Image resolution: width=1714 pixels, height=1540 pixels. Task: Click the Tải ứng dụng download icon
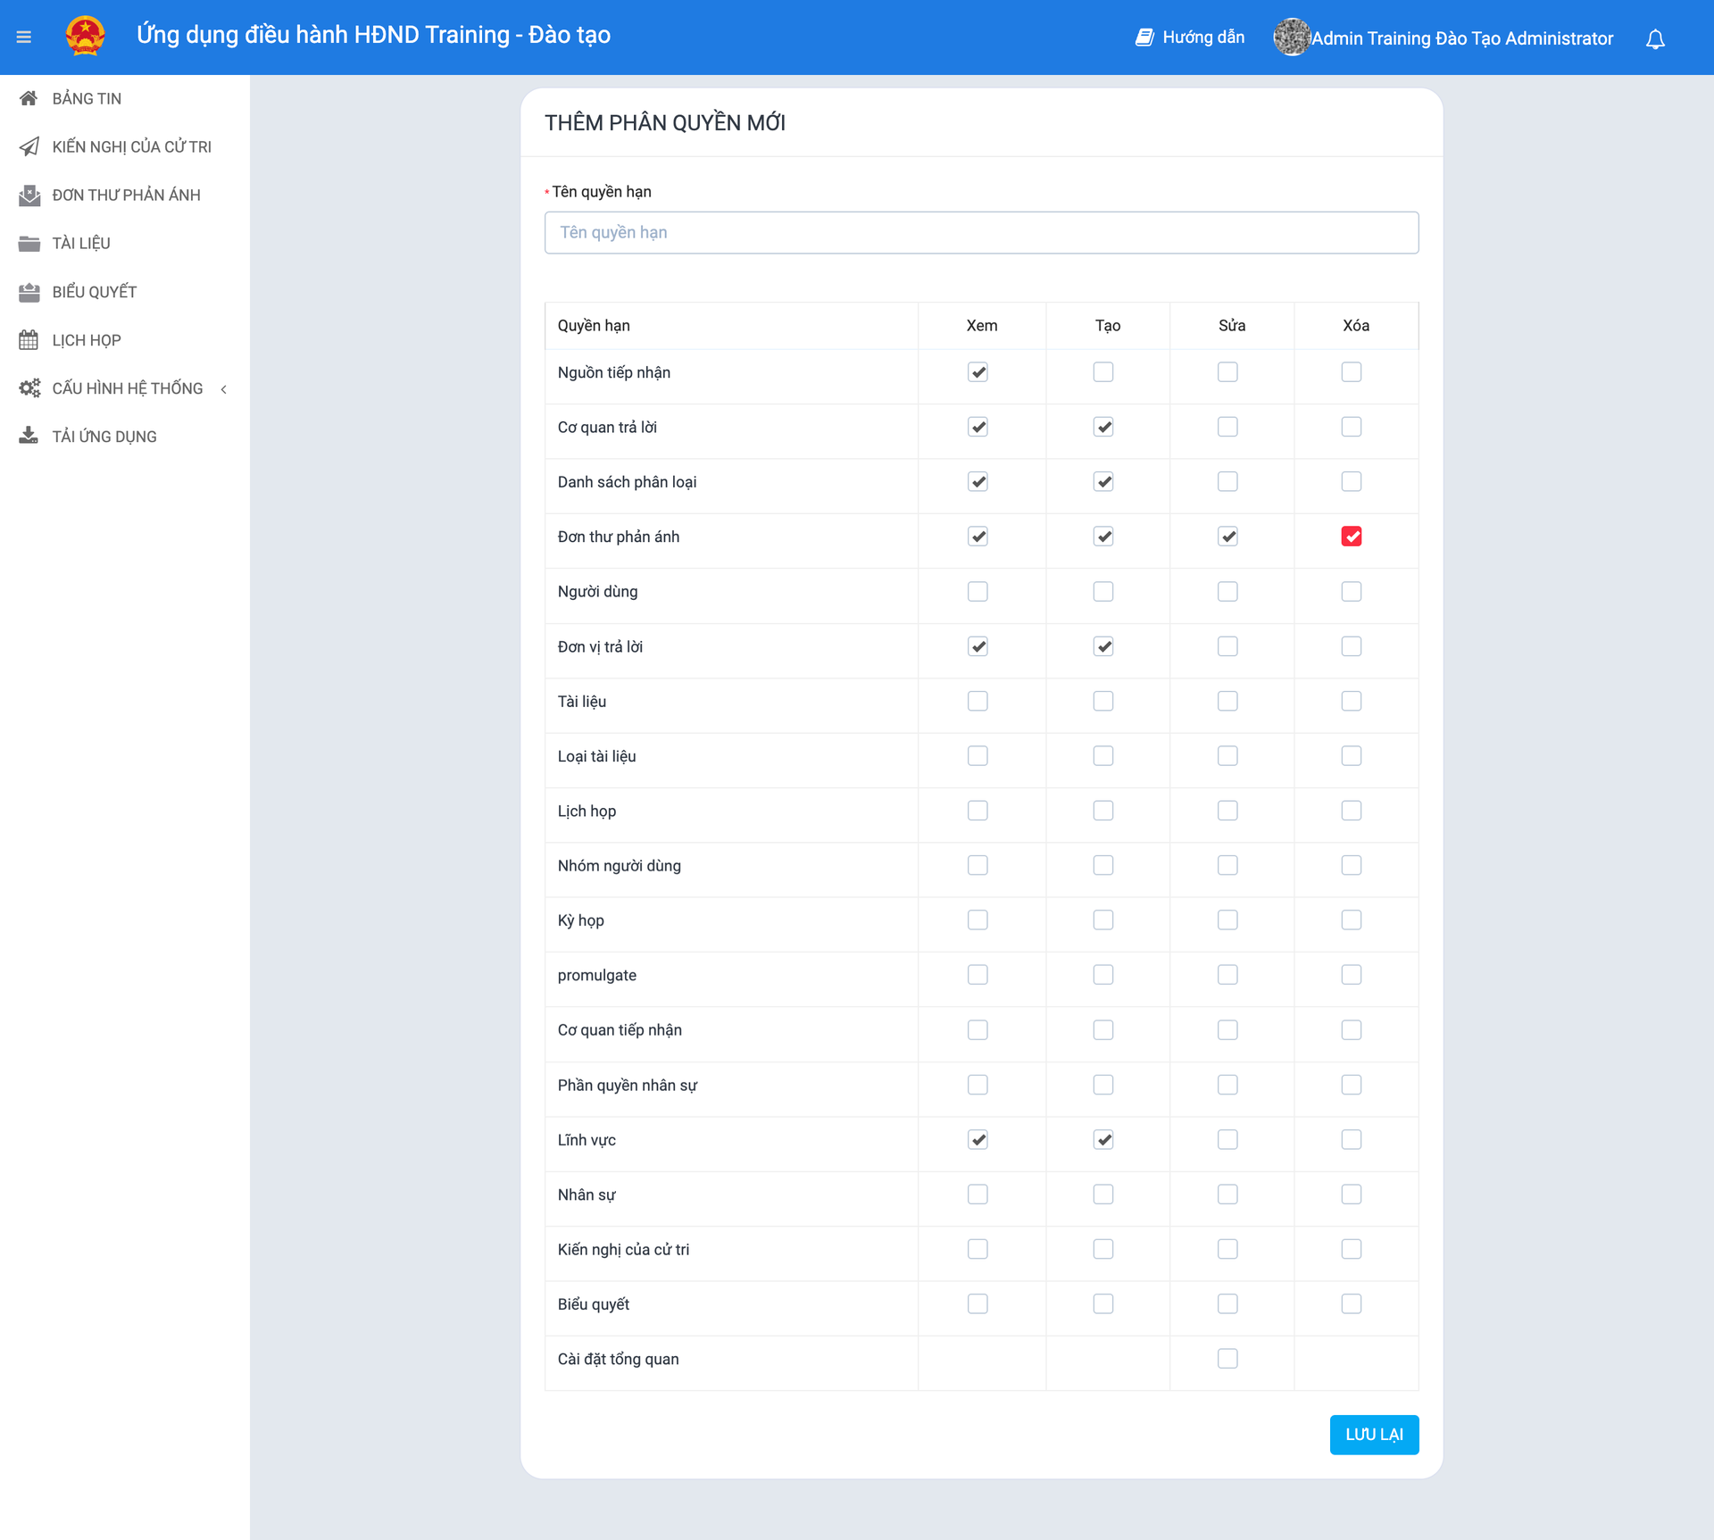(29, 437)
